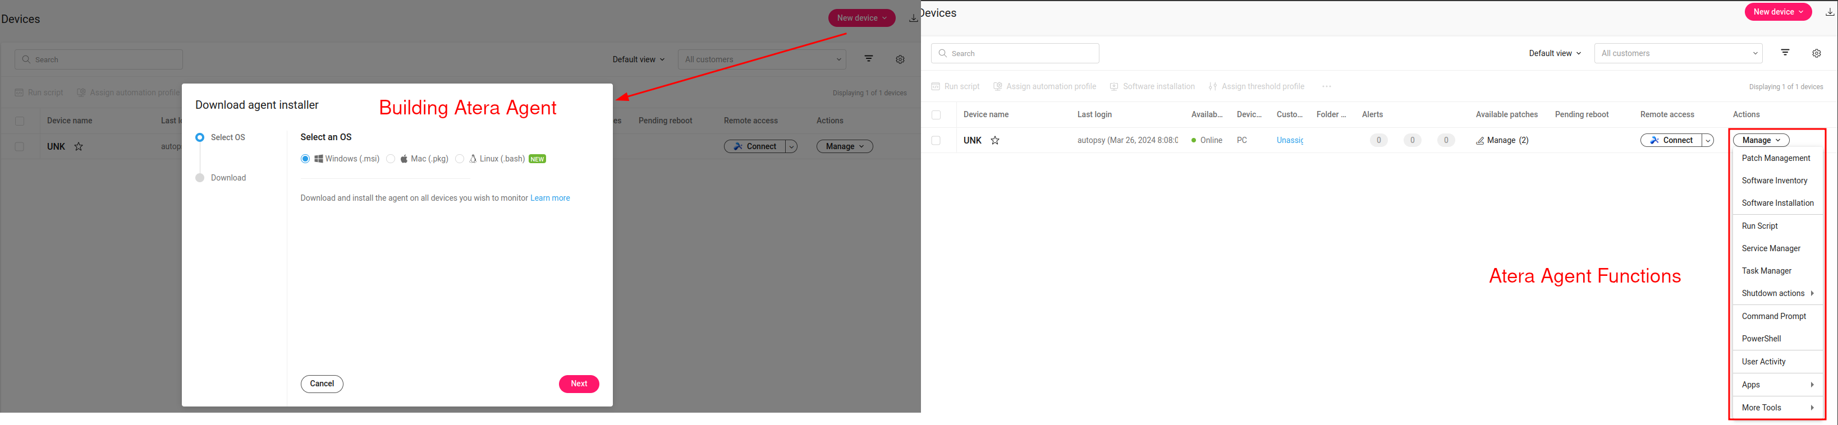Viewport: 1838px width, 425px height.
Task: Expand the Shutdown actions submenu
Action: [x=1777, y=294]
